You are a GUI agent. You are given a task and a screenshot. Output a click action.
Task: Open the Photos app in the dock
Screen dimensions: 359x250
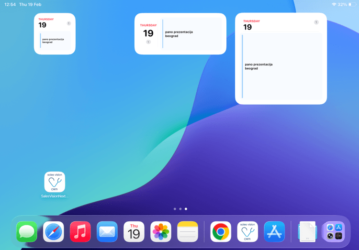[161, 231]
